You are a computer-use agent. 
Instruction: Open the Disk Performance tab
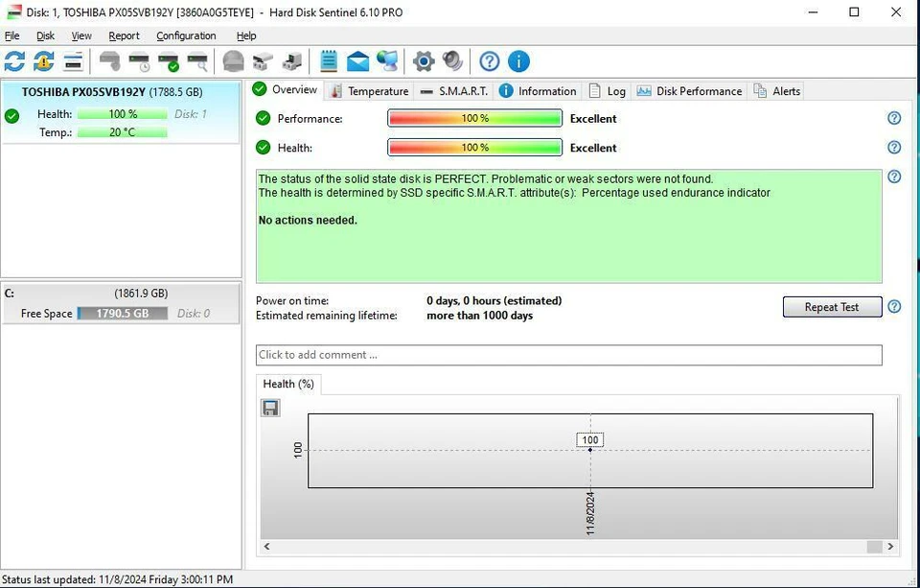point(699,90)
